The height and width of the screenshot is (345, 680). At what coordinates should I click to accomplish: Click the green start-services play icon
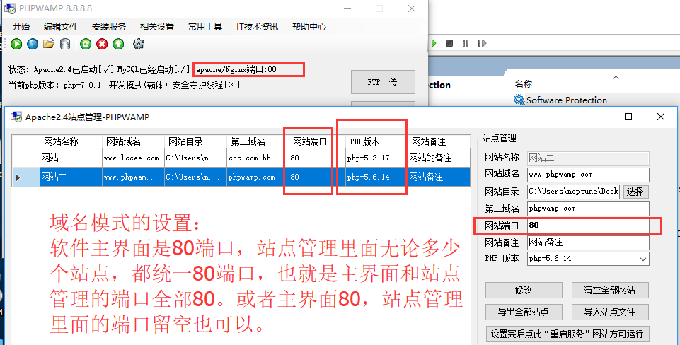pyautogui.click(x=16, y=44)
